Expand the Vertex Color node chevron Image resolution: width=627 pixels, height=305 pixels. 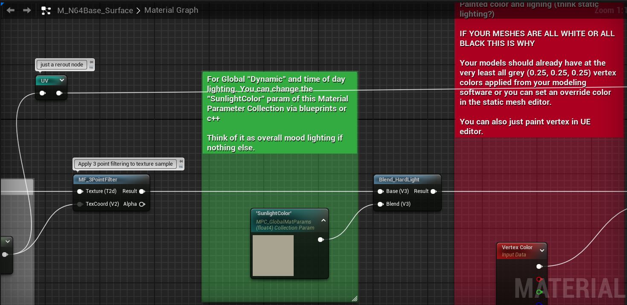(542, 250)
